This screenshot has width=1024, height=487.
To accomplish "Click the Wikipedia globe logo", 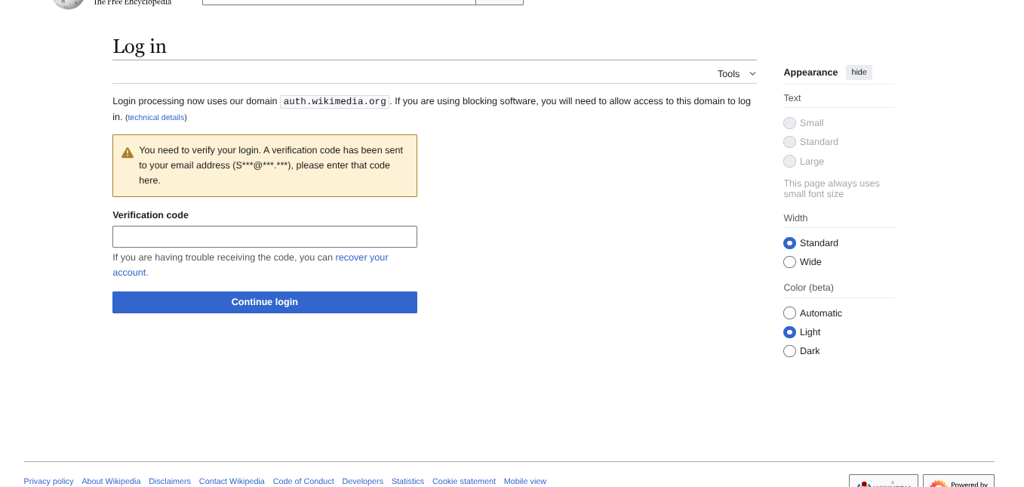I will pyautogui.click(x=68, y=2).
